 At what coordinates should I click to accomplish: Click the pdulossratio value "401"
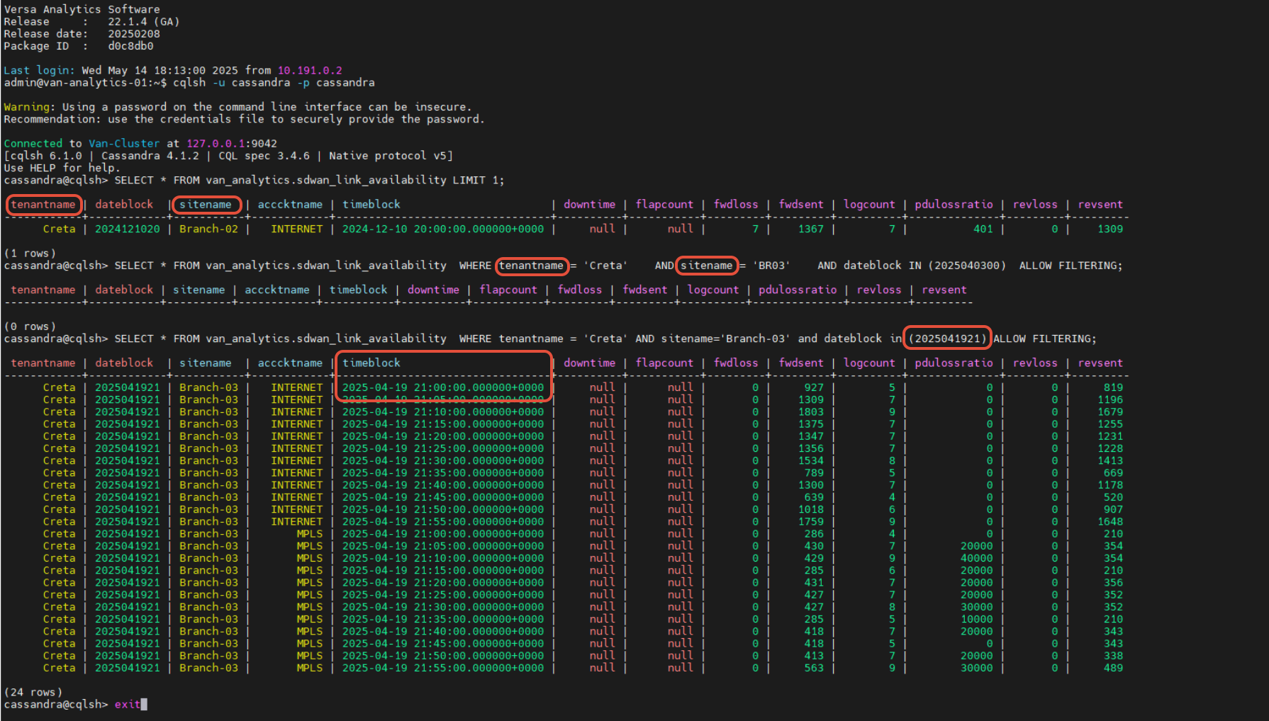pyautogui.click(x=983, y=229)
